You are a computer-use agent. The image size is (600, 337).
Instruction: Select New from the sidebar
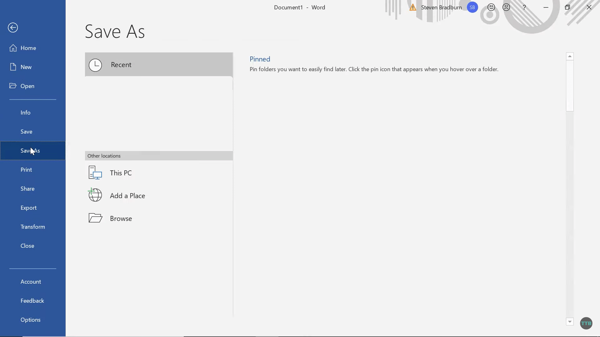tap(33, 67)
